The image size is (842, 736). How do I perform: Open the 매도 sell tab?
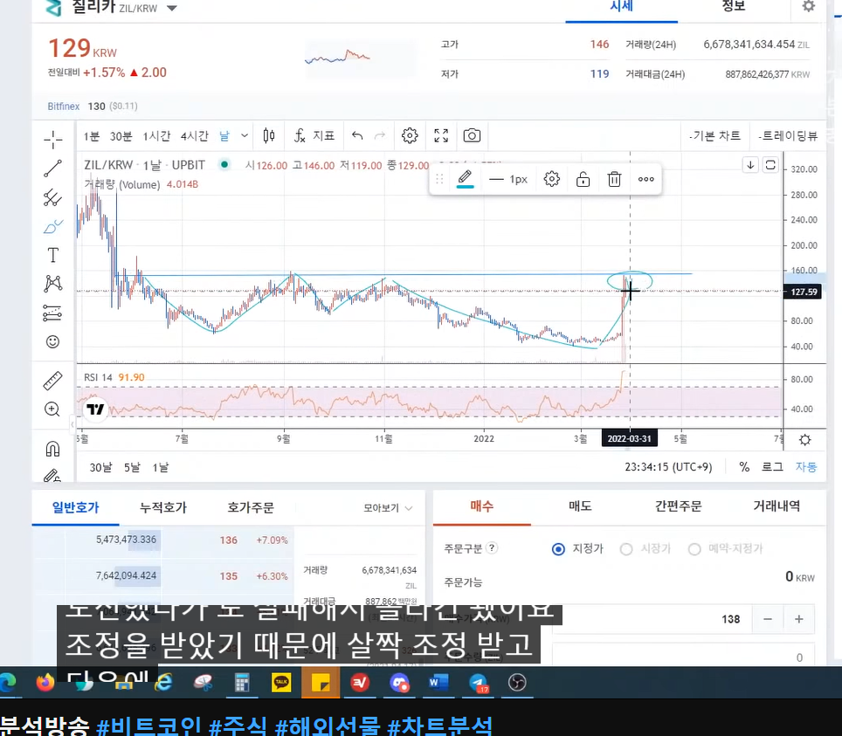(x=580, y=506)
